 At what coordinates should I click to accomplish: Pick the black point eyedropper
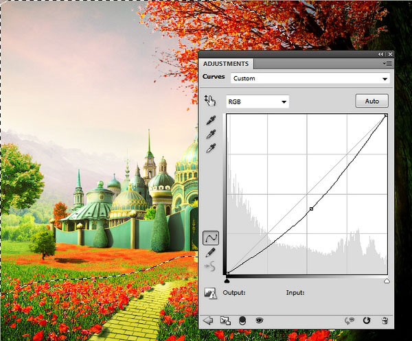(x=211, y=121)
